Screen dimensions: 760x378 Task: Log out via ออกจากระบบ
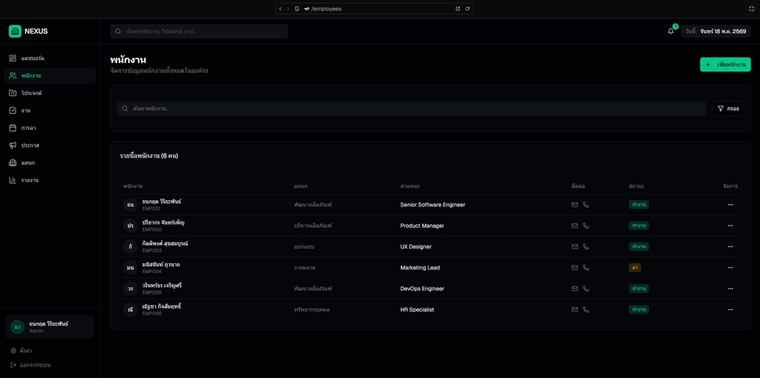click(x=31, y=365)
